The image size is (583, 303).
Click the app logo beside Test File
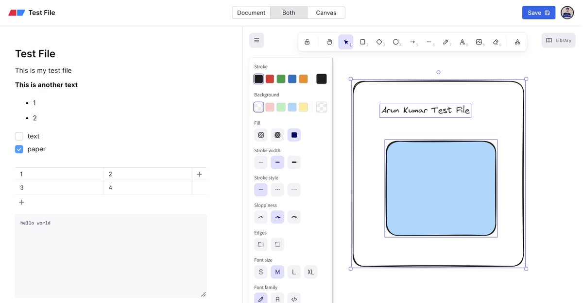coord(17,13)
